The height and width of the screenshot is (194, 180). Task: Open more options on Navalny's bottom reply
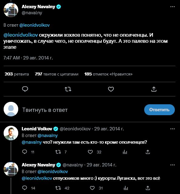(173, 165)
